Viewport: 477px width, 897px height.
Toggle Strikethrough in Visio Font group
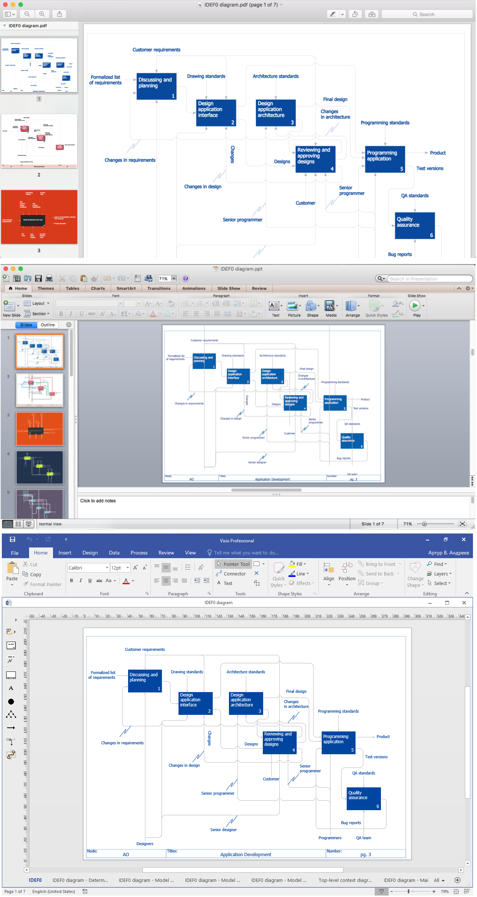(x=99, y=581)
